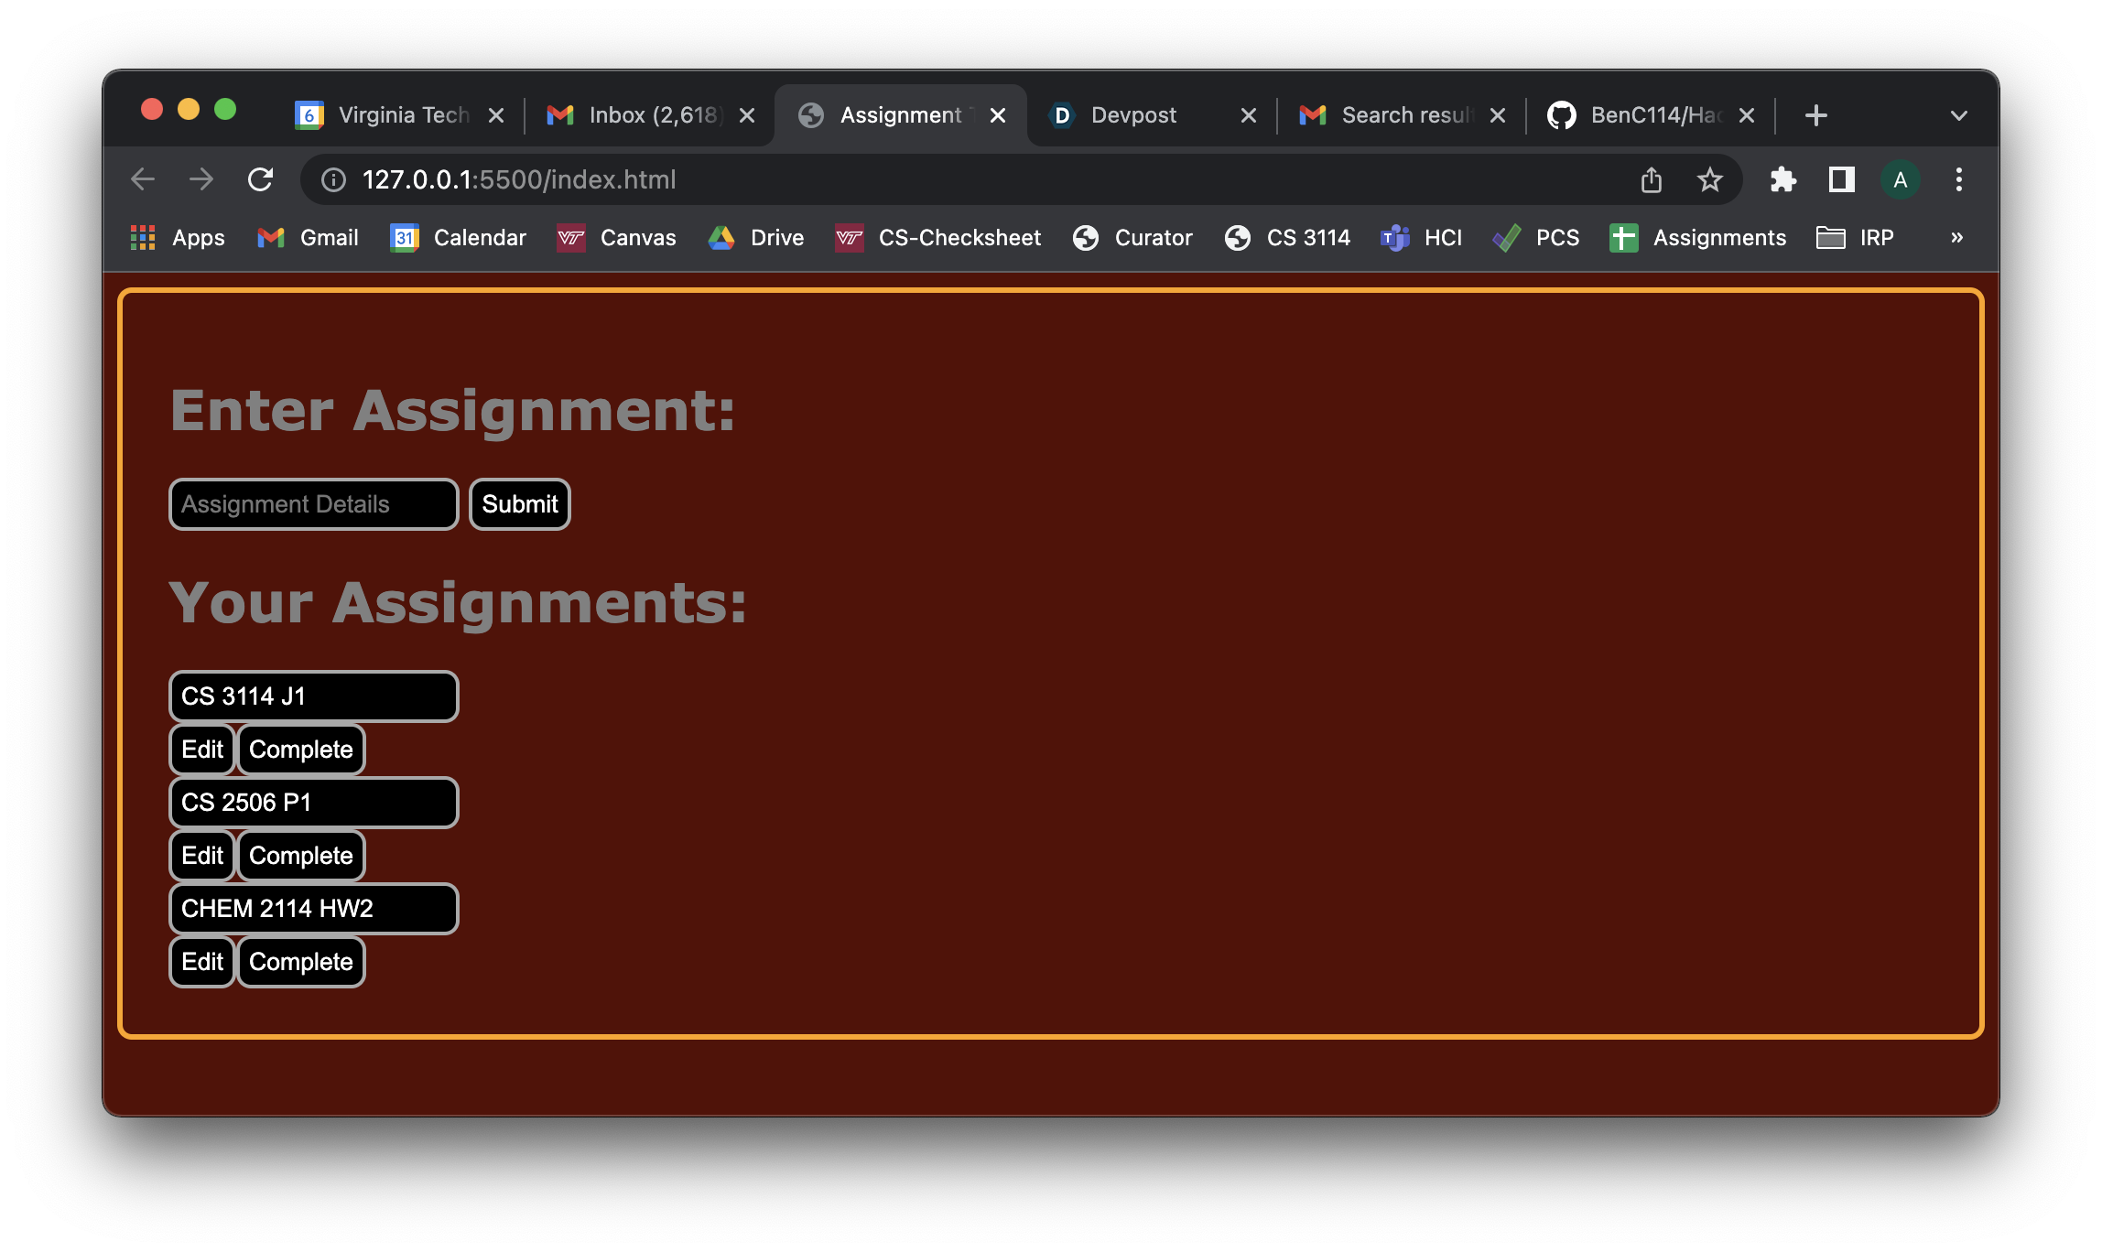Switch to the Devpost tab

click(x=1133, y=115)
